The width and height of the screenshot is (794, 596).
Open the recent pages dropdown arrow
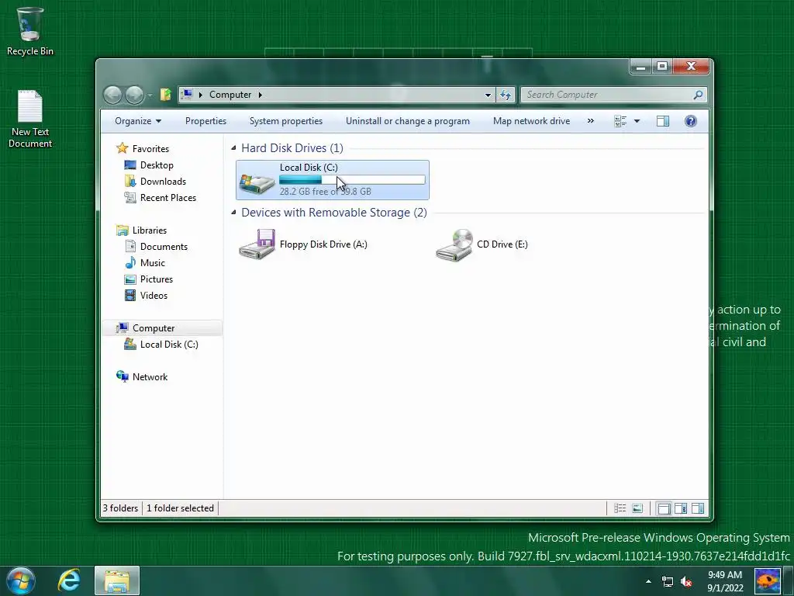[x=150, y=95]
